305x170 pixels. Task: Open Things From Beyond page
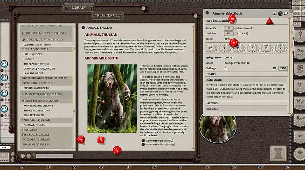point(37,111)
